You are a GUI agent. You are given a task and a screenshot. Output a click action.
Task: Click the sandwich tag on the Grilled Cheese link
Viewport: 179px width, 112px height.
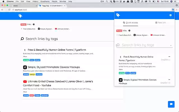coord(45,95)
